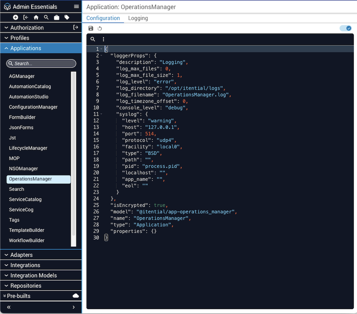Select the Configuration tab
The width and height of the screenshot is (357, 314).
click(x=103, y=18)
